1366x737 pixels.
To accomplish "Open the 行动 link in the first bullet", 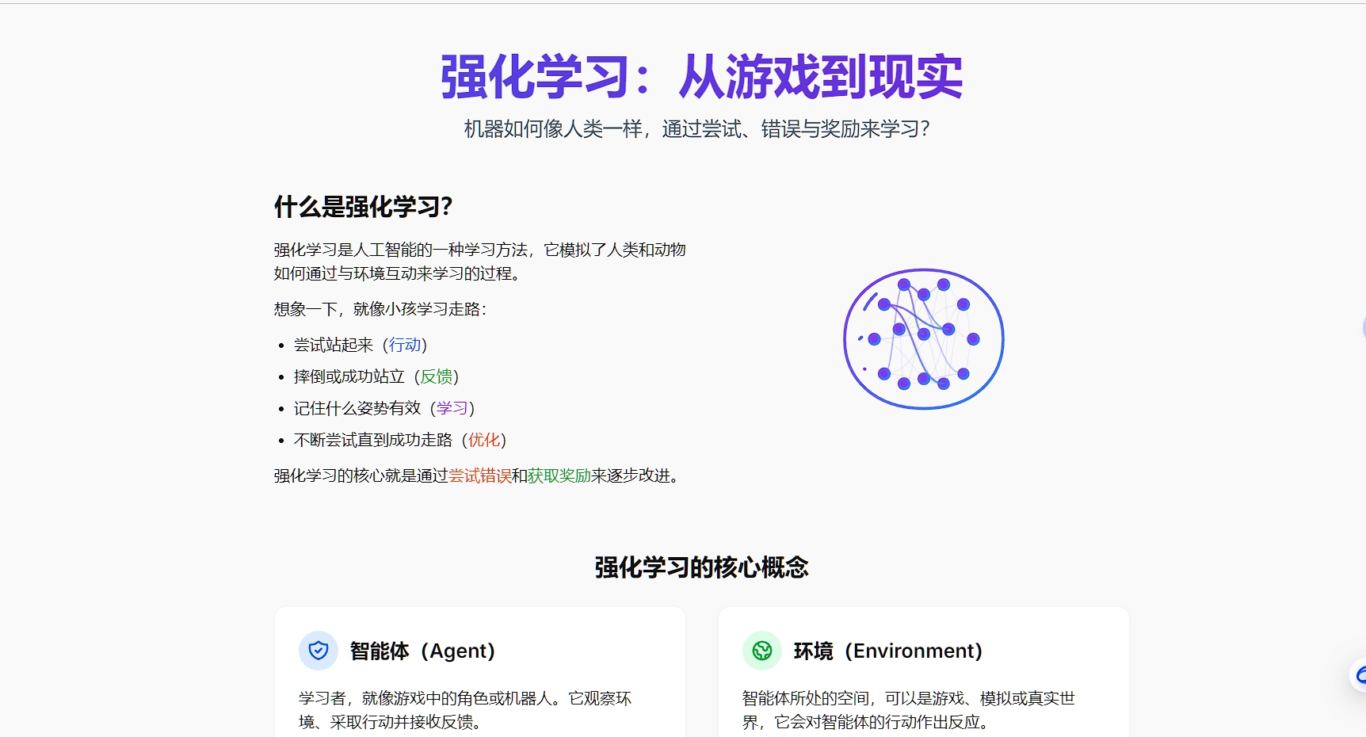I will 406,345.
